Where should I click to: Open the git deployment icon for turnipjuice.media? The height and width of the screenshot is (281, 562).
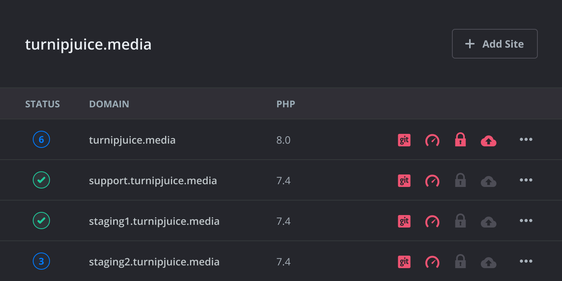pyautogui.click(x=404, y=140)
